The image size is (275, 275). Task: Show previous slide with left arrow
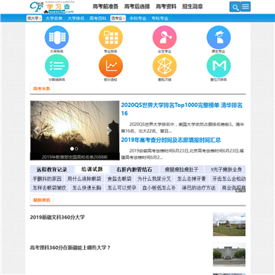coord(37,131)
